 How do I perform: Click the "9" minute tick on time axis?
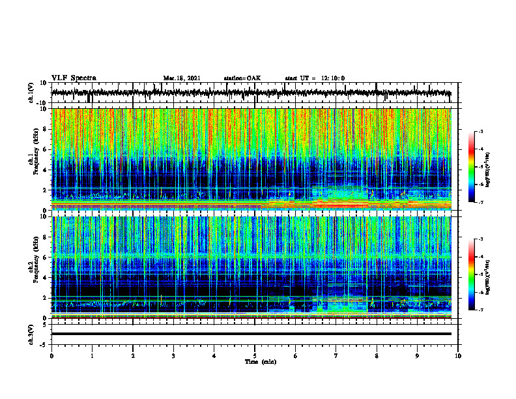click(417, 356)
